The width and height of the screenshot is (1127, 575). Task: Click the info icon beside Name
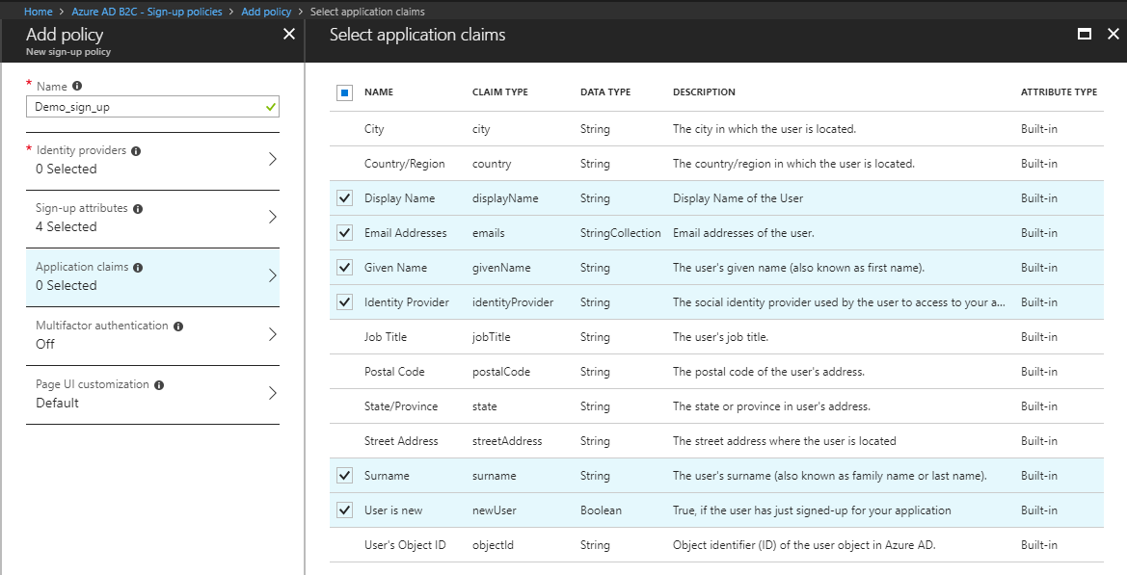(77, 86)
